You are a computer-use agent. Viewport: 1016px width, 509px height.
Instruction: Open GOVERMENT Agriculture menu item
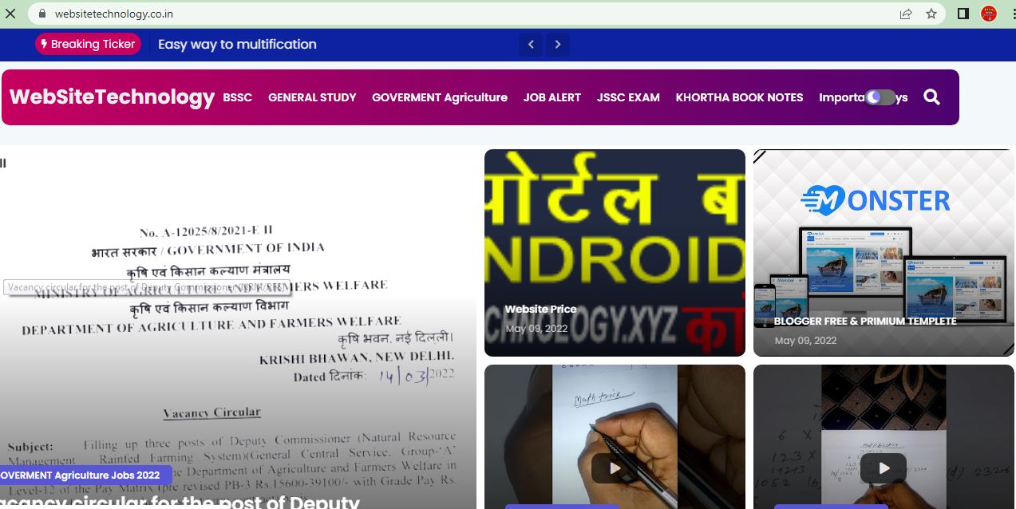(440, 97)
